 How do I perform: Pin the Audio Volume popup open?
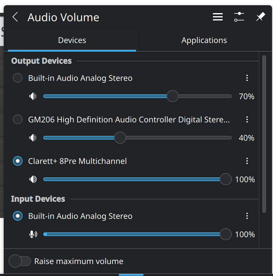click(x=260, y=17)
